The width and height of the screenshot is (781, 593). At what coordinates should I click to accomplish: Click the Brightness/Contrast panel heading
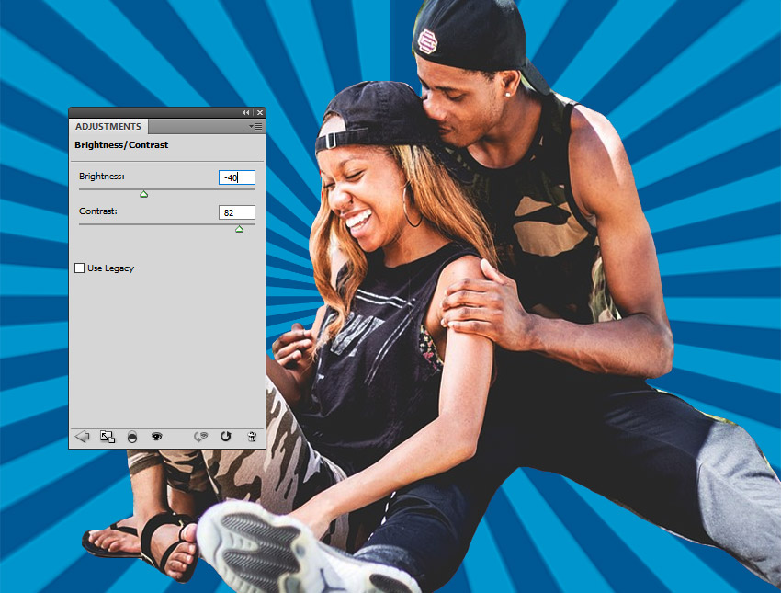[x=121, y=145]
